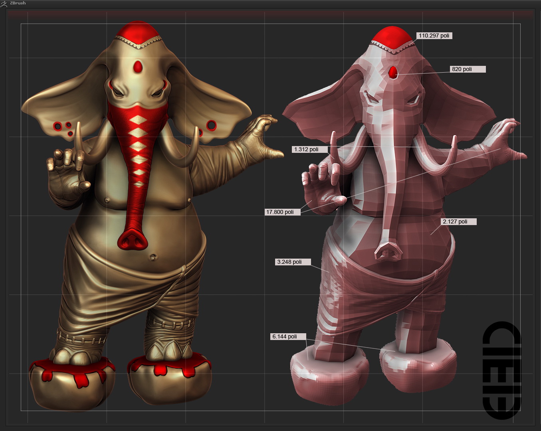Click the 17.800 poli annotation

[282, 212]
